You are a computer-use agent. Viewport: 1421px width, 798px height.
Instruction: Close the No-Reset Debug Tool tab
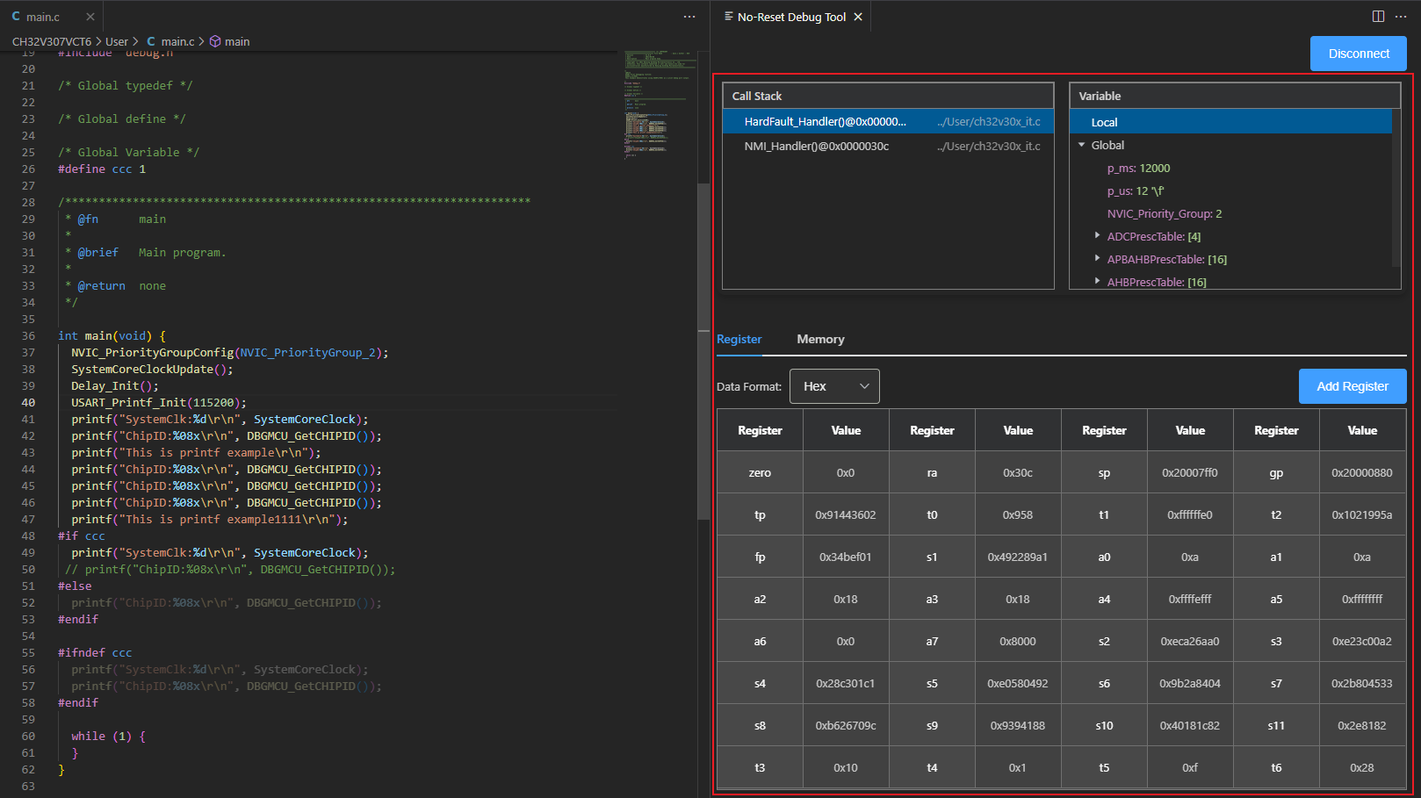[858, 17]
